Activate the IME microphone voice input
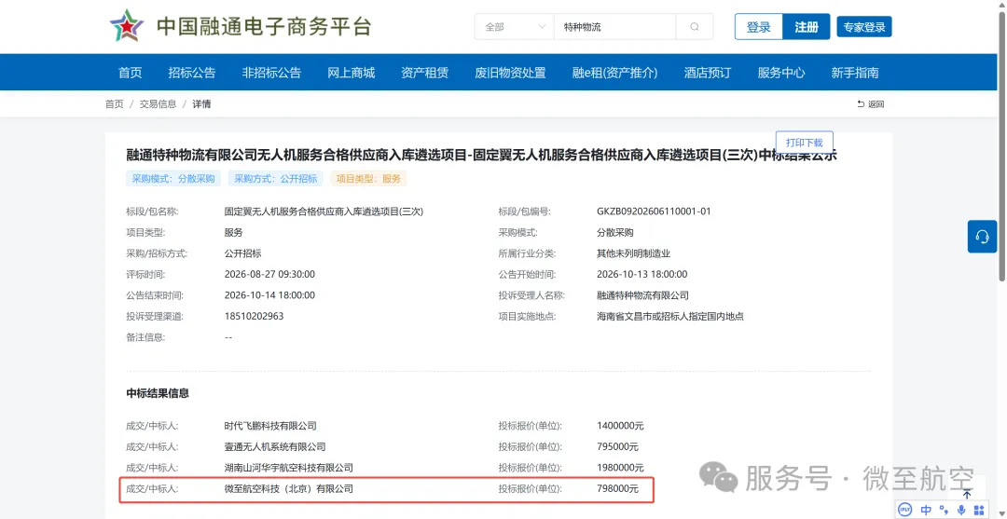The width and height of the screenshot is (1007, 519). (x=961, y=510)
